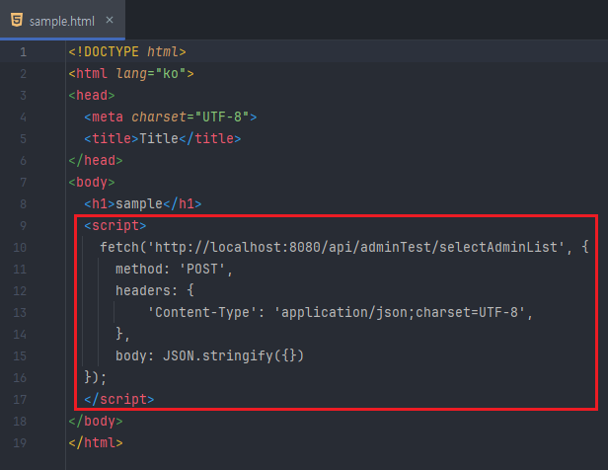The width and height of the screenshot is (608, 470).
Task: Click line number 1 in gutter
Action: click(x=24, y=52)
